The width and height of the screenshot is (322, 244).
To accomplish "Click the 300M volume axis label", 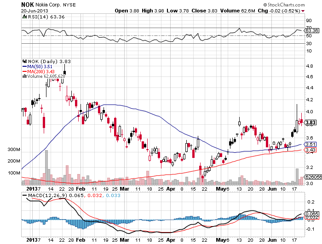I will point(14,150).
